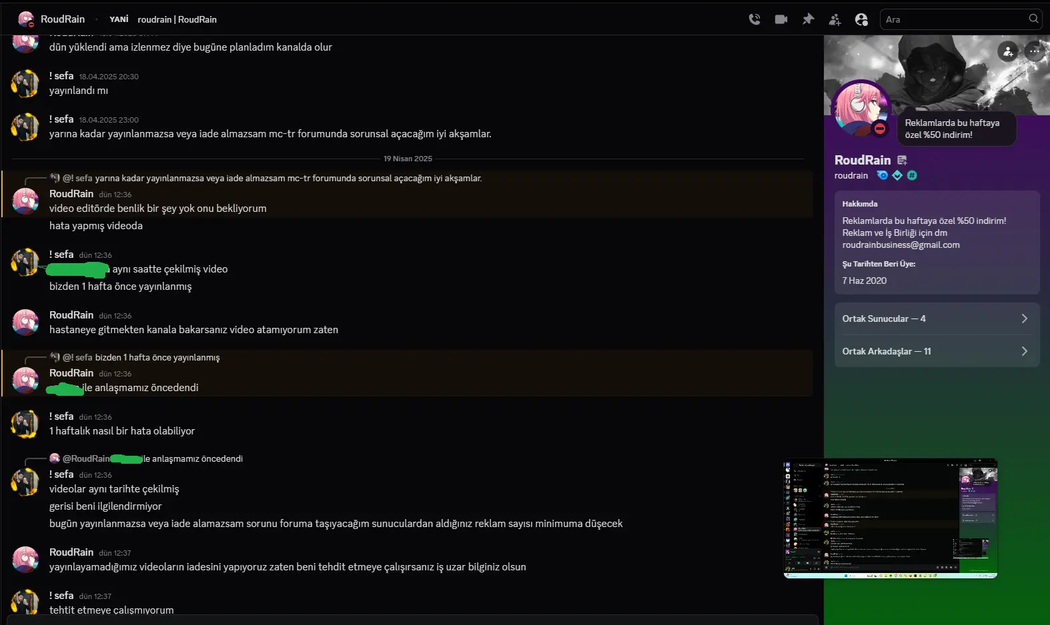The height and width of the screenshot is (625, 1050).
Task: Click the first blue badge beside roudrain
Action: pyautogui.click(x=883, y=175)
